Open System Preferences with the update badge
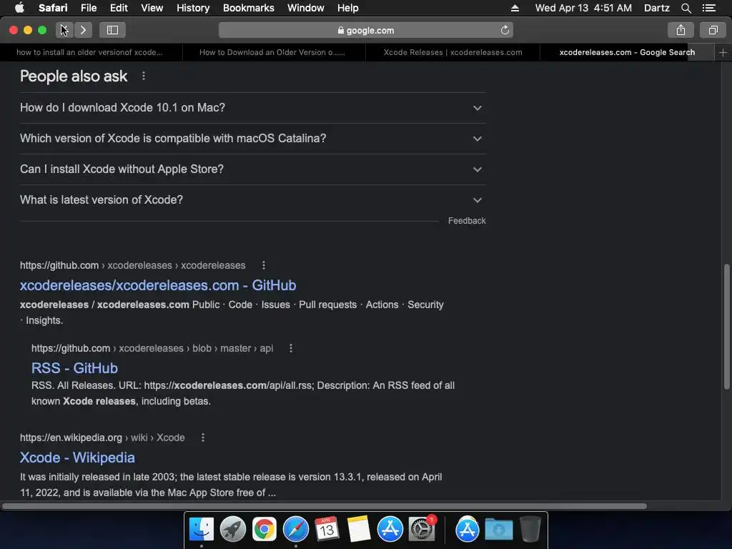The height and width of the screenshot is (549, 732). [422, 530]
